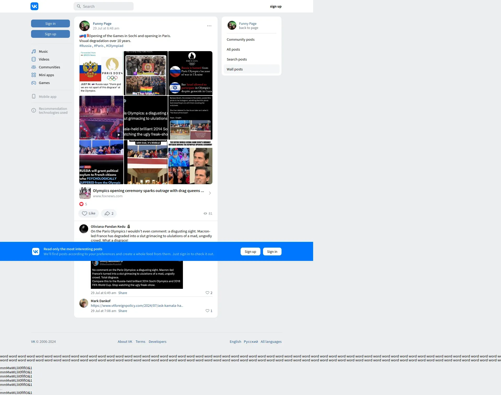
Task: Open the Mobile app link icon
Action: (34, 97)
